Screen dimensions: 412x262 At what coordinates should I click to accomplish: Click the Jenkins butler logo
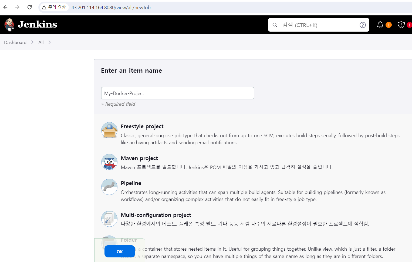(9, 25)
